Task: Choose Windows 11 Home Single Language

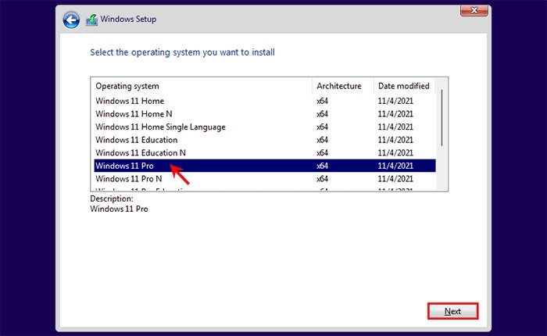Action: [265, 127]
